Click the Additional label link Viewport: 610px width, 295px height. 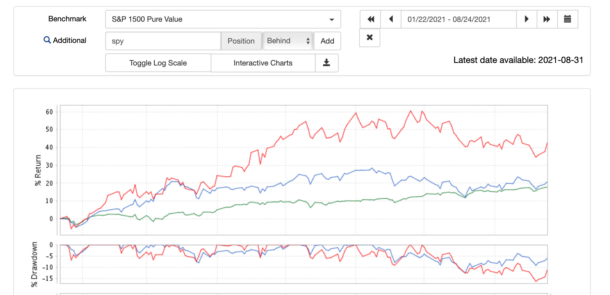coord(70,40)
